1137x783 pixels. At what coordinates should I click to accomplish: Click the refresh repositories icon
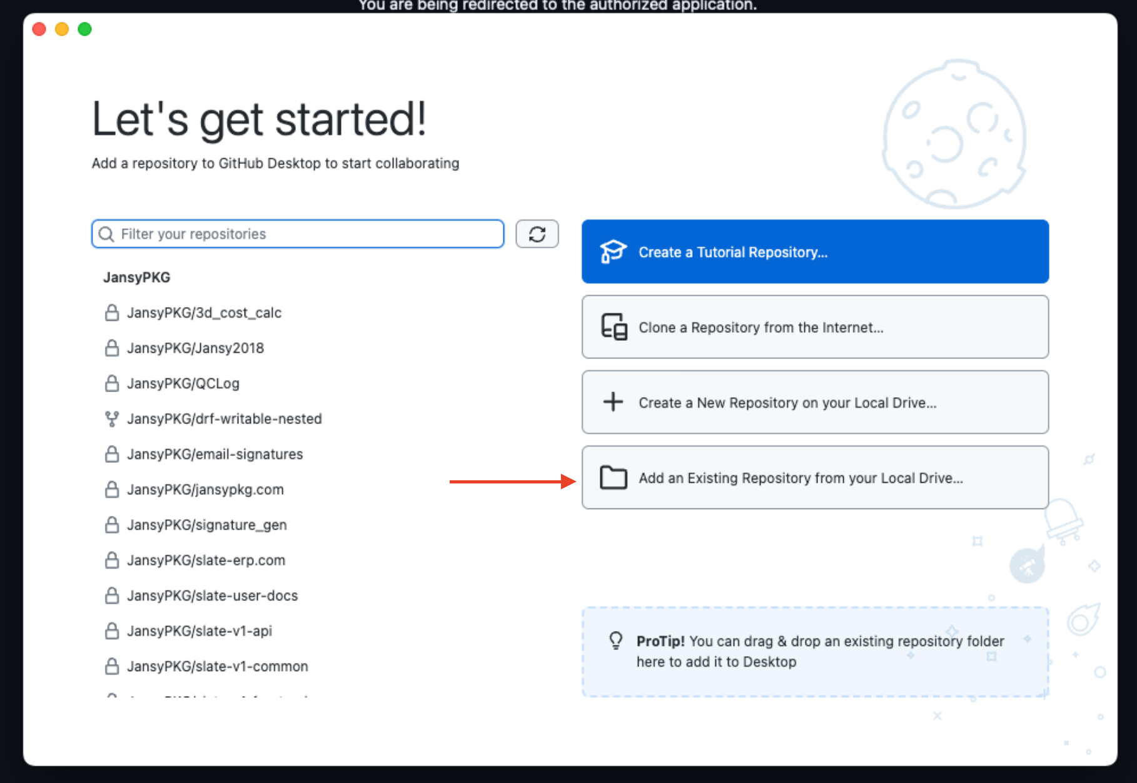(537, 234)
